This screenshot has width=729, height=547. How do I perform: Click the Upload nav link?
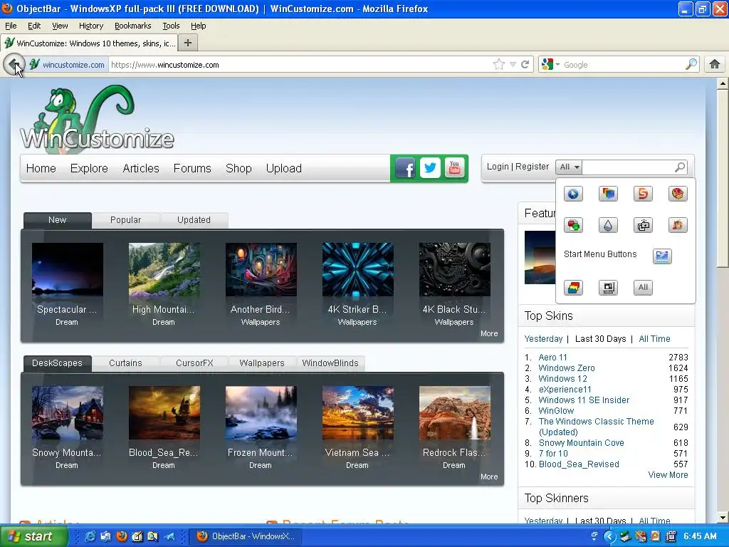coord(283,168)
